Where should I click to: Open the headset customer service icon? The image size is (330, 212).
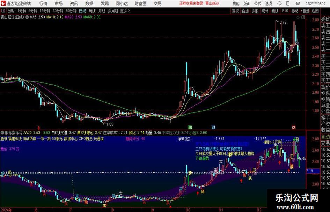pos(279,3)
